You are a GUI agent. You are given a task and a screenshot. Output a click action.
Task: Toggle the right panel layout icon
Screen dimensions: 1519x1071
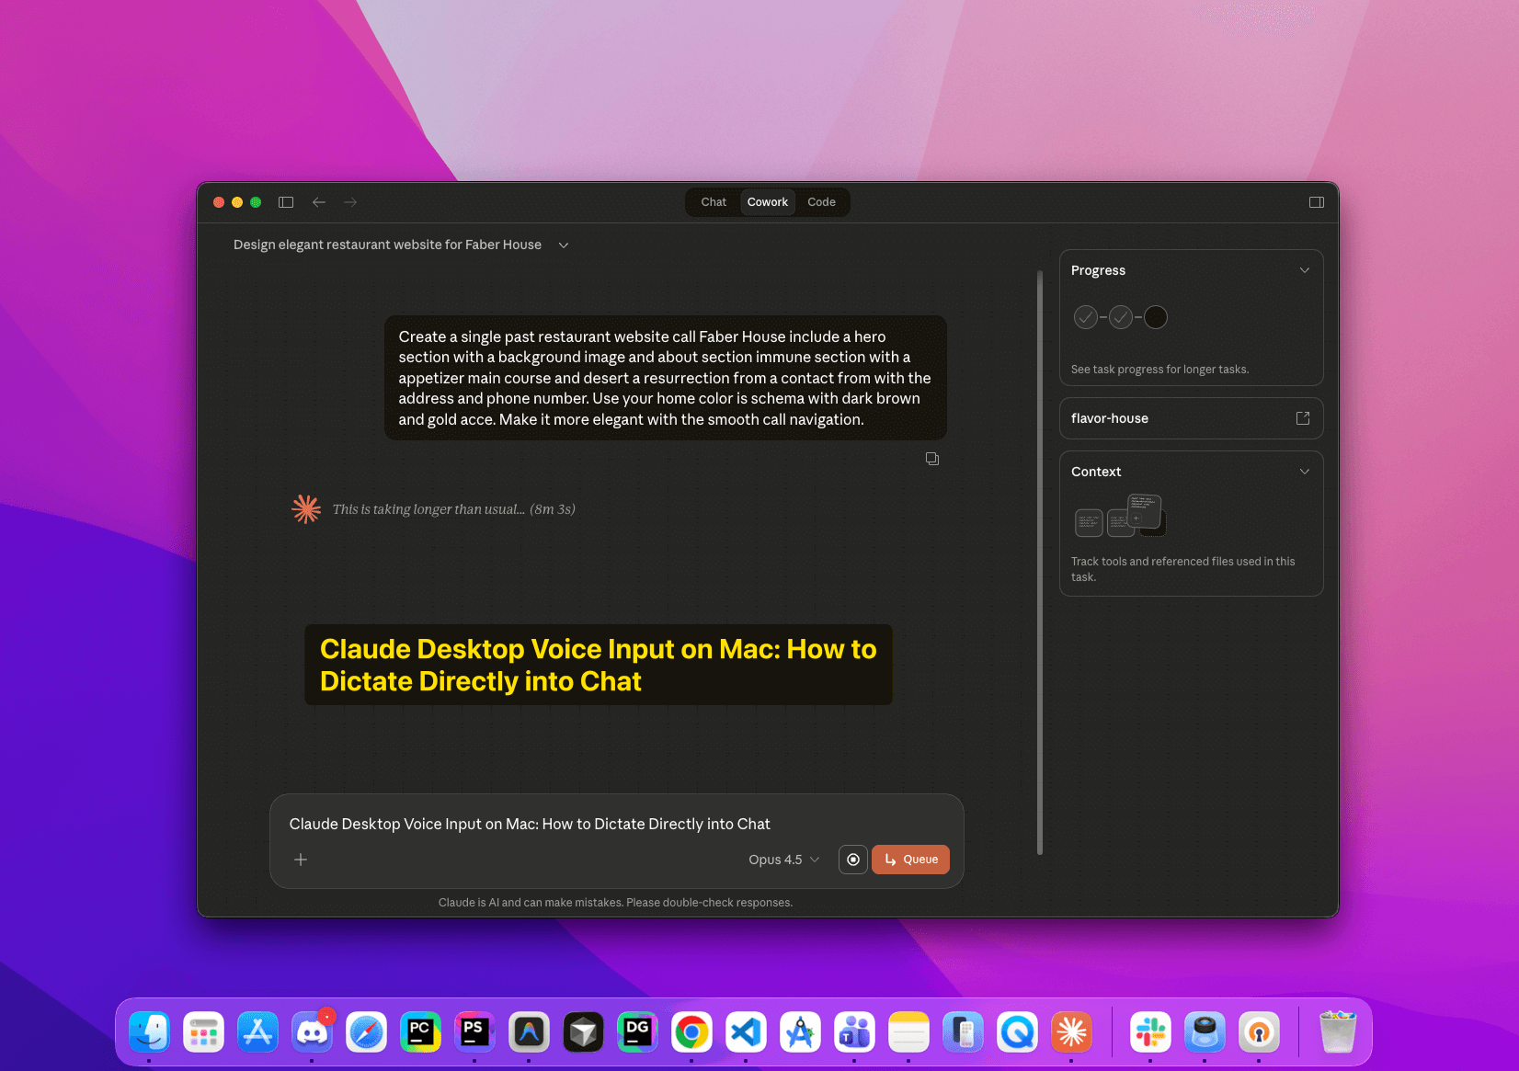pyautogui.click(x=1316, y=202)
